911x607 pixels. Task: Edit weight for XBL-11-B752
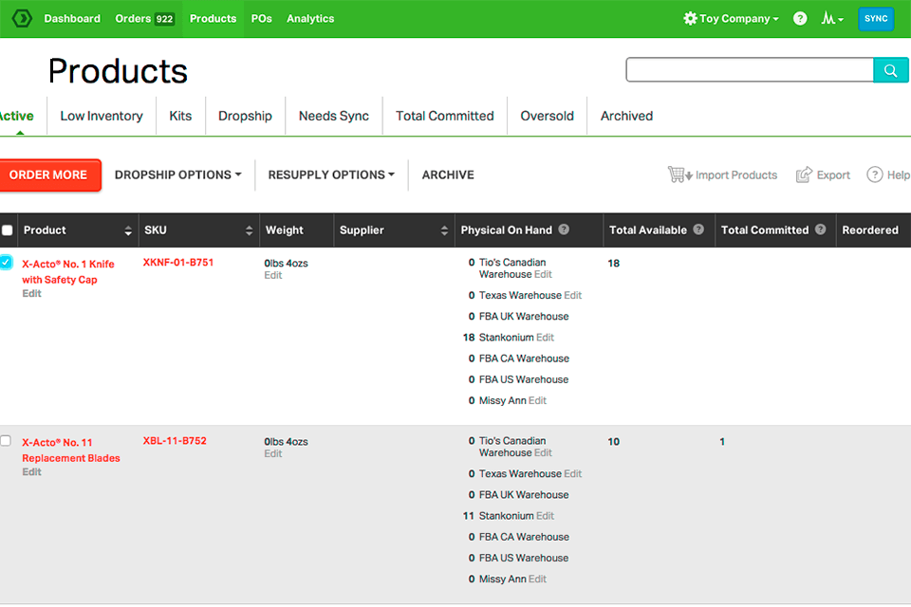point(272,453)
